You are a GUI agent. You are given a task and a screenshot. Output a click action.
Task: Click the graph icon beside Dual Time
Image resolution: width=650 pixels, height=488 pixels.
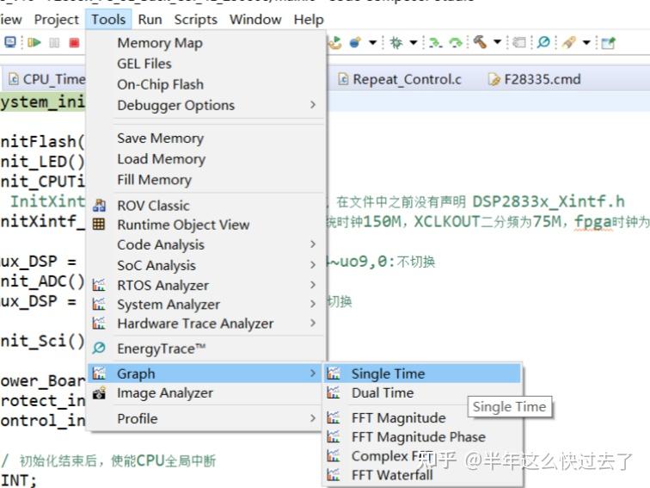[x=334, y=392]
